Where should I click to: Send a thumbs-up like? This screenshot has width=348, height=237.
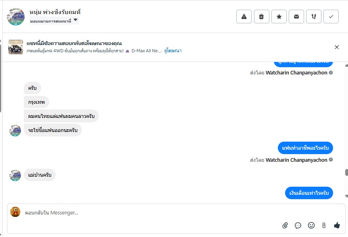[x=337, y=225]
